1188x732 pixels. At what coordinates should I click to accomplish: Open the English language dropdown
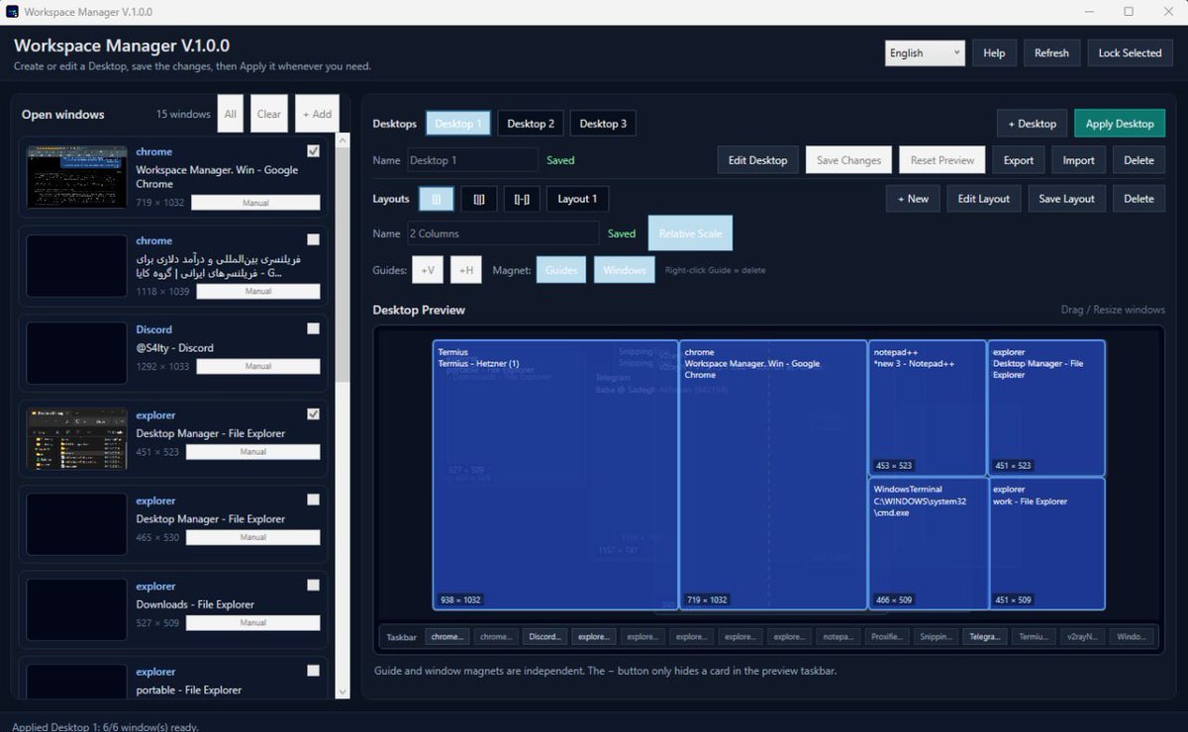(x=925, y=53)
